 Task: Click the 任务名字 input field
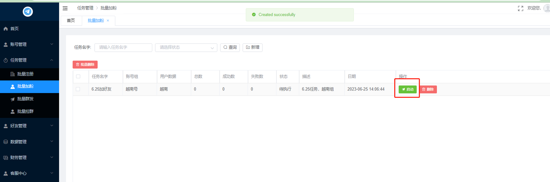pos(123,48)
